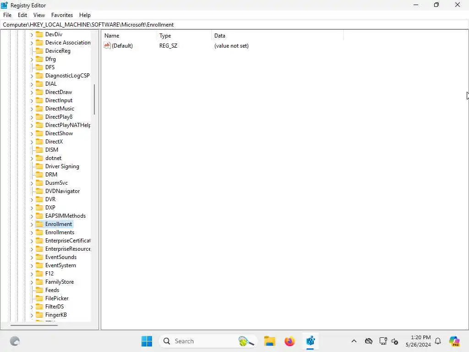Expand the DirectDraw key

click(32, 93)
